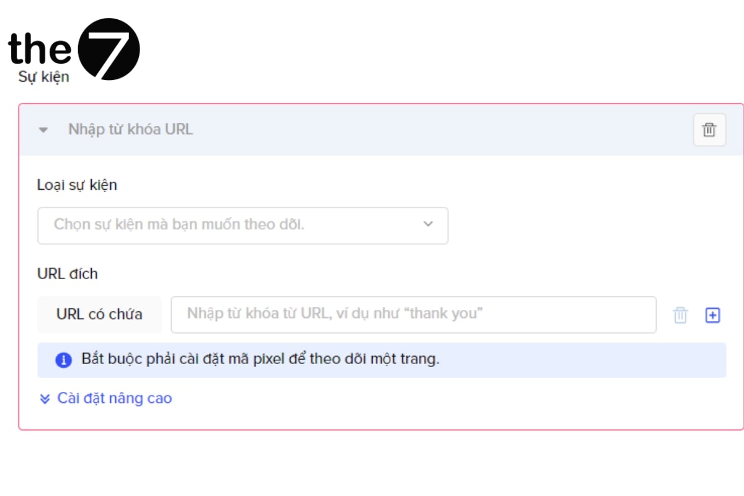Click the Nhập từ khóa URL header title
The height and width of the screenshot is (496, 744).
(130, 130)
